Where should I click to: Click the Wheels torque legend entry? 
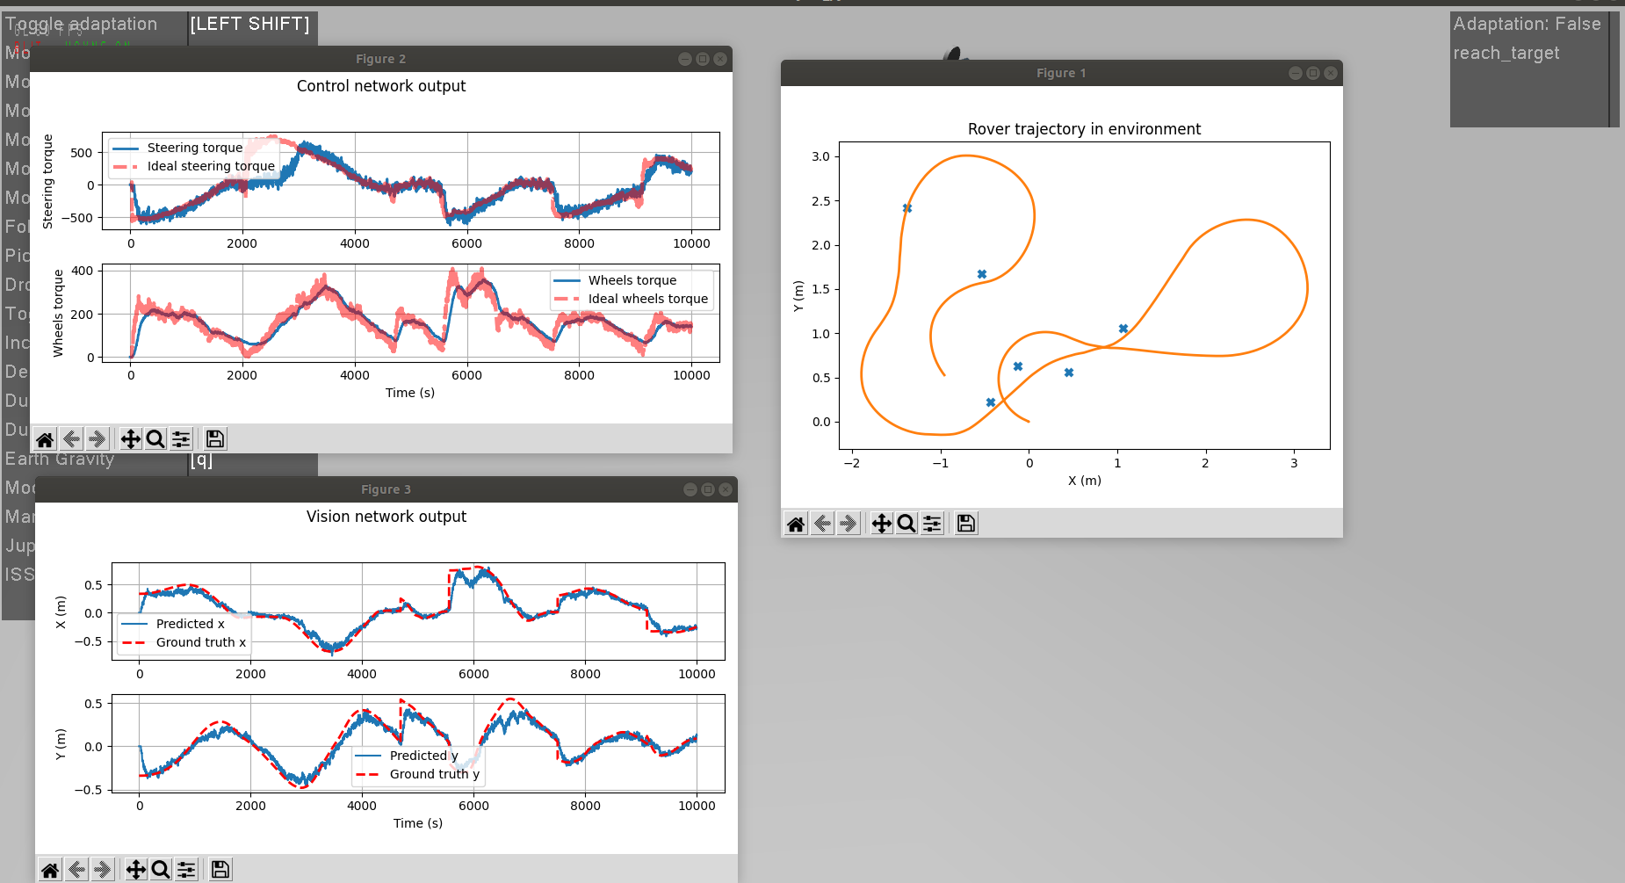[615, 280]
